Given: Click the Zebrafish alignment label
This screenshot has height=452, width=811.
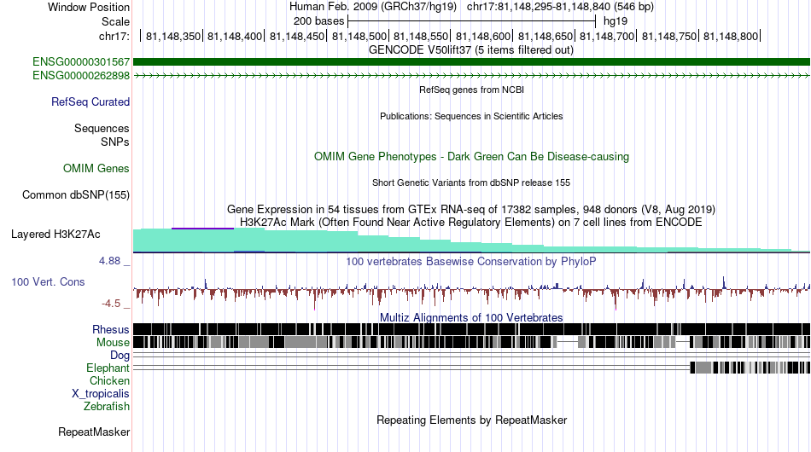Looking at the screenshot, I should pyautogui.click(x=107, y=407).
